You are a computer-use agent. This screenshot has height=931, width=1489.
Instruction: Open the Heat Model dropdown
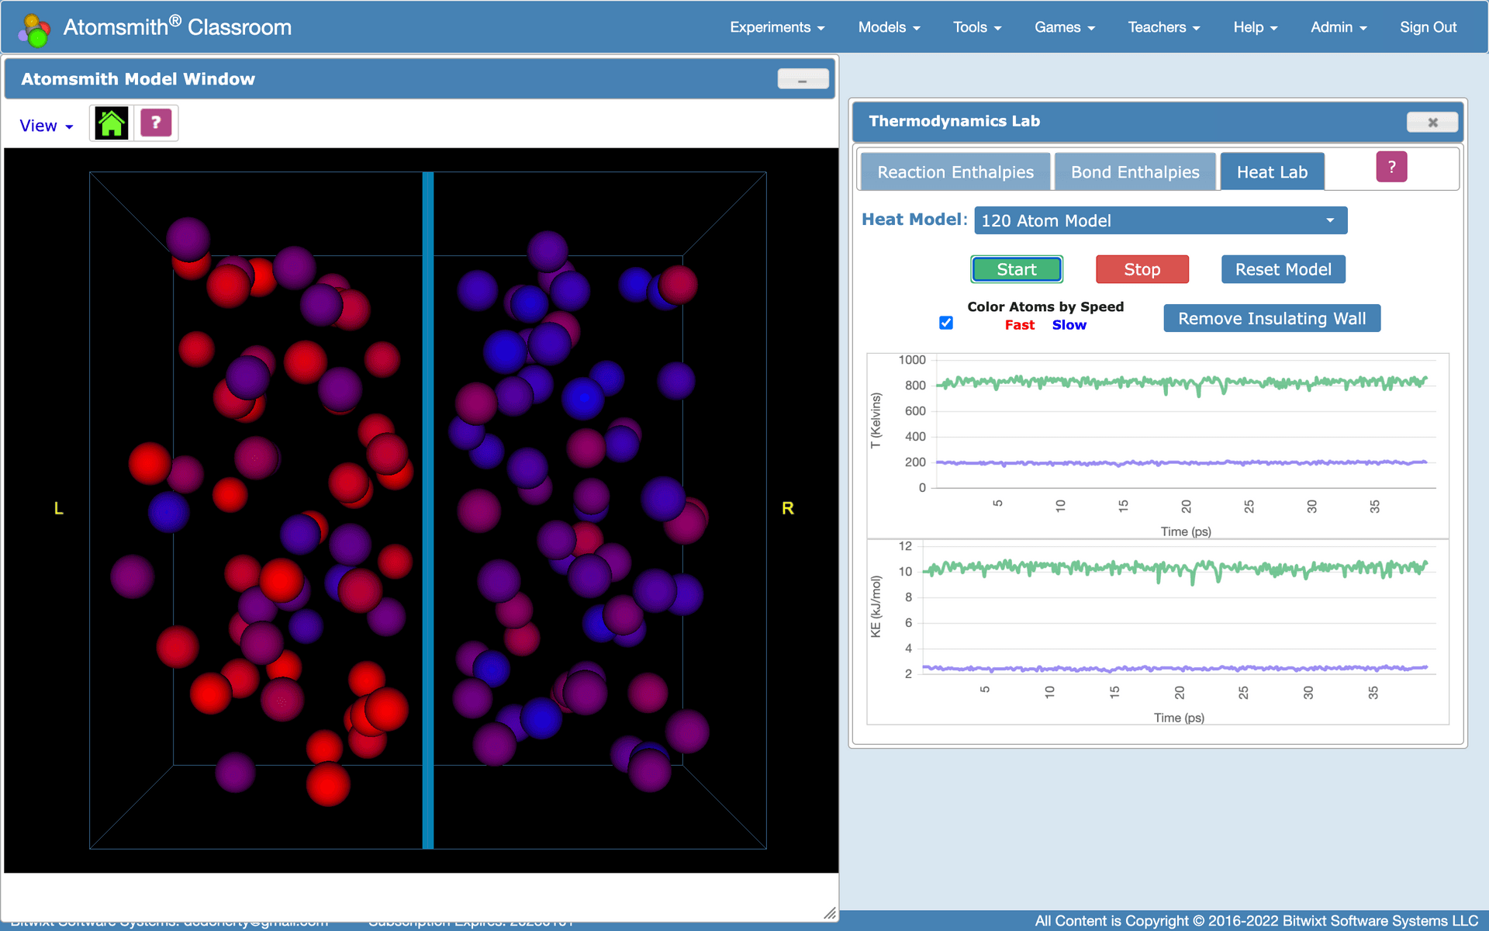[x=1160, y=220]
